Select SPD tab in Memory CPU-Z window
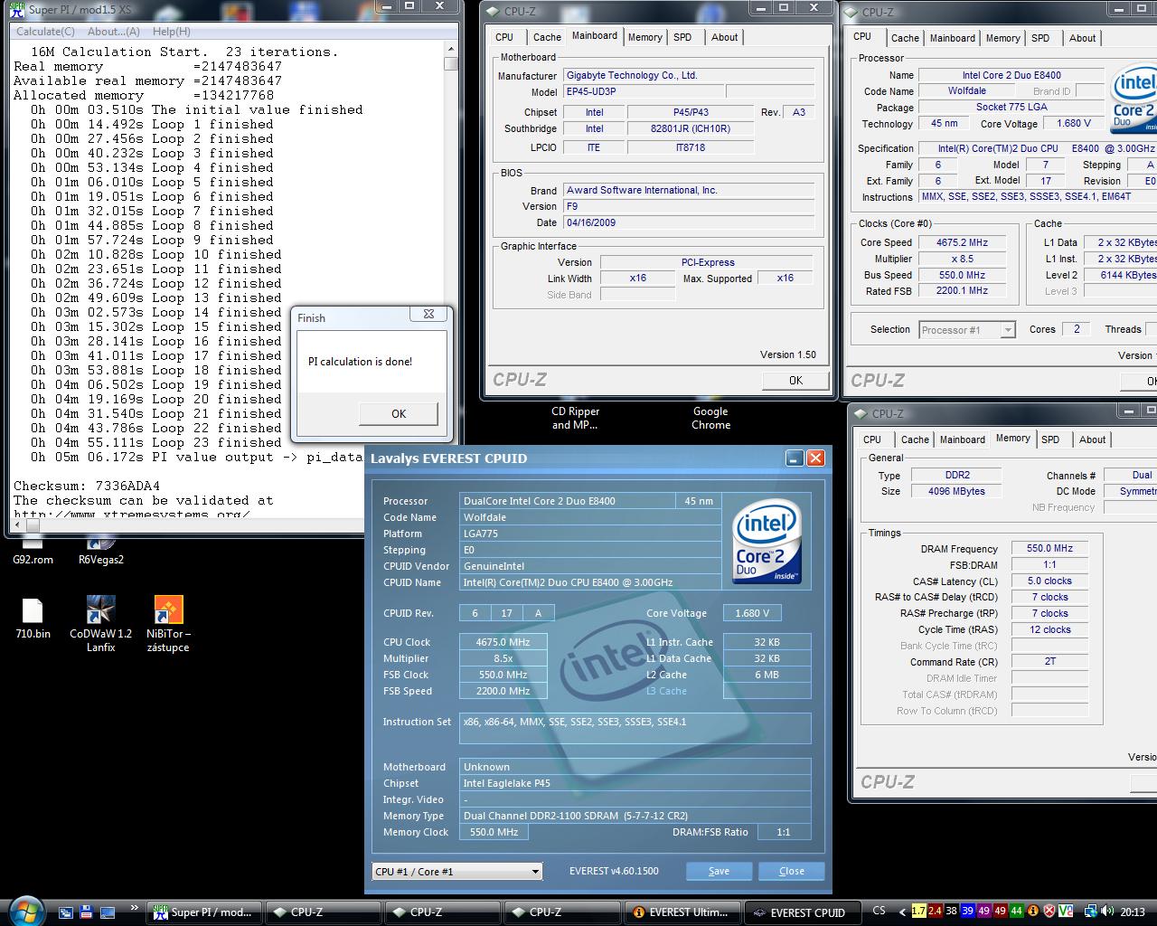The height and width of the screenshot is (926, 1157). [x=1050, y=439]
